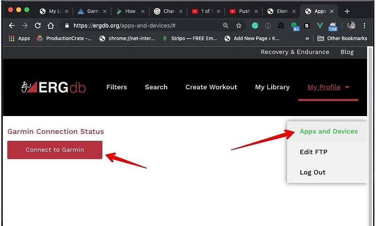Open chrome://net-inter... bookmark
376x226 pixels.
pyautogui.click(x=127, y=39)
